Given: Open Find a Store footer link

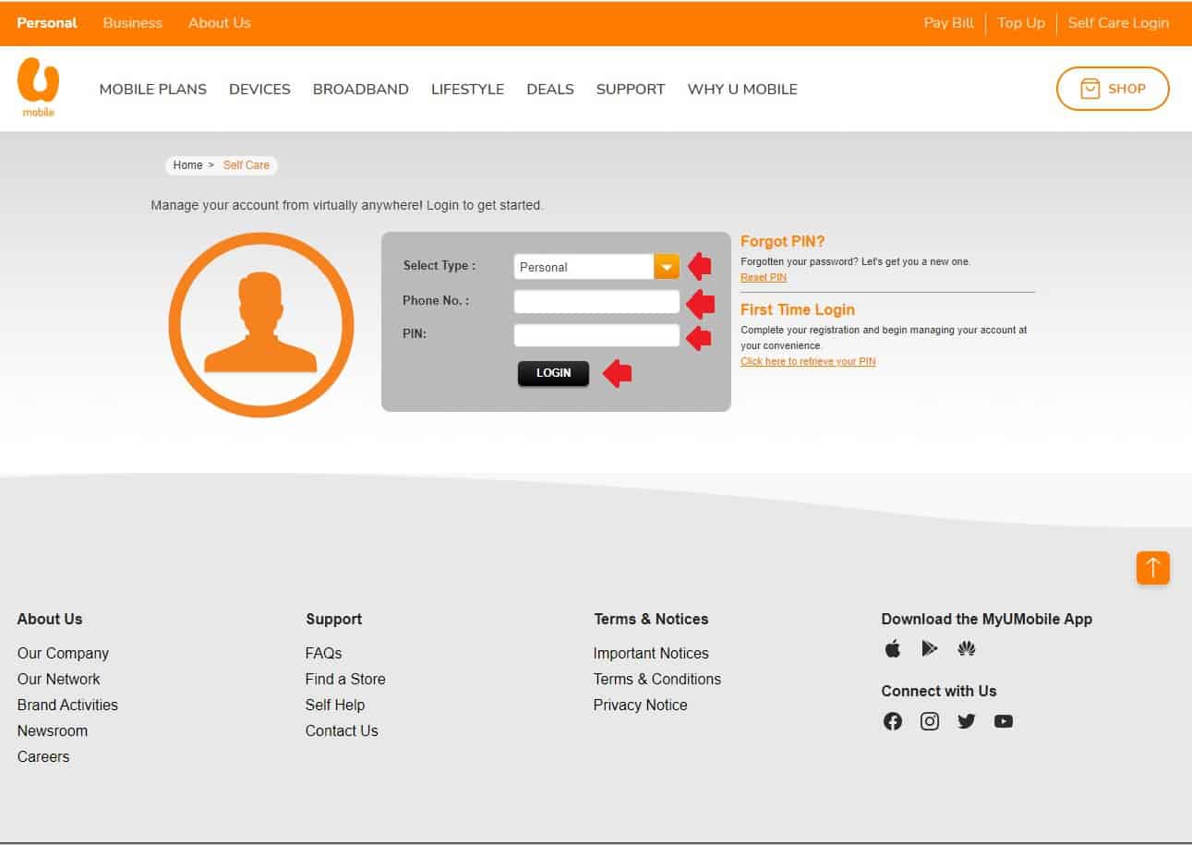Looking at the screenshot, I should pos(345,679).
